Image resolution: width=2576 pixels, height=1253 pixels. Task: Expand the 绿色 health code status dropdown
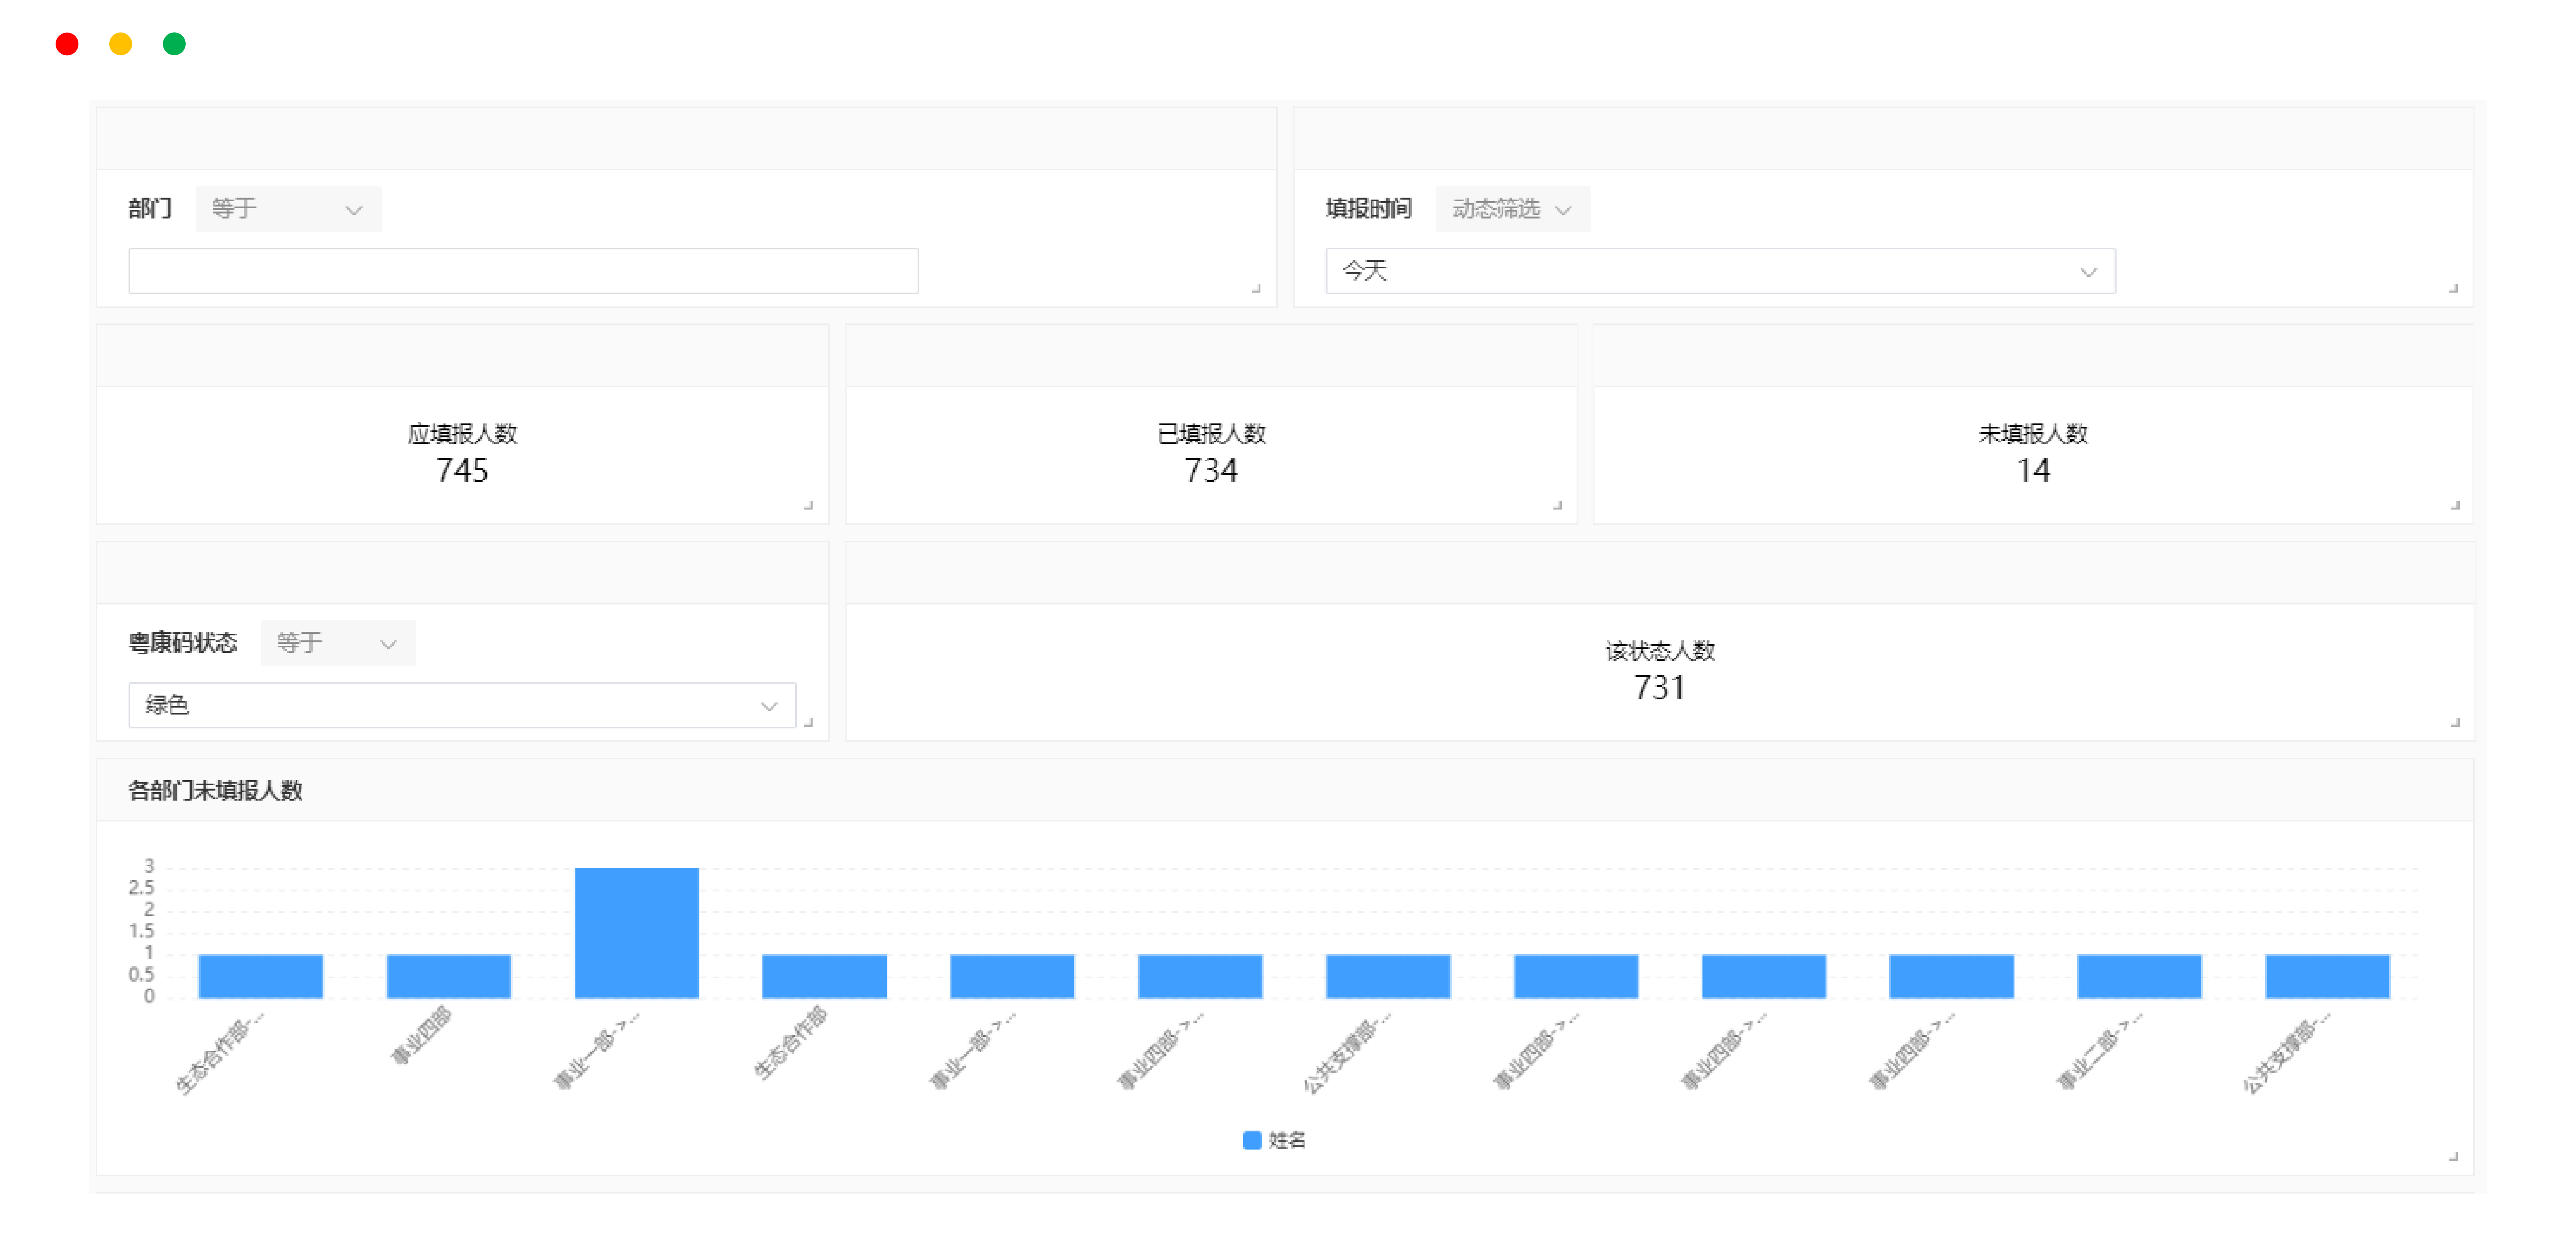462,705
